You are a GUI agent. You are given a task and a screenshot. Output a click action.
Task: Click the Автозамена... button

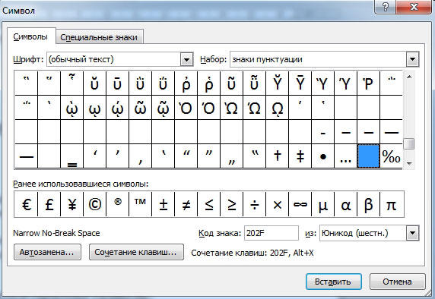click(x=47, y=252)
